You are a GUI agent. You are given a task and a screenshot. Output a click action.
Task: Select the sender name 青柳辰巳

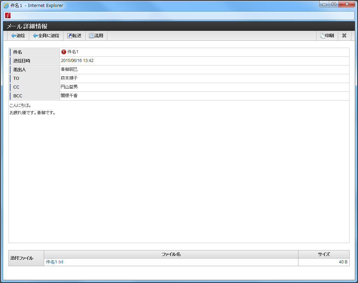pyautogui.click(x=69, y=69)
